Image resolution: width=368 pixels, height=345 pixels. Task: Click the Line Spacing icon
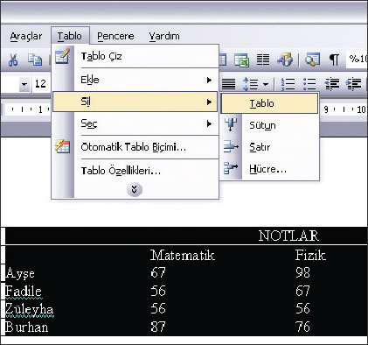pyautogui.click(x=250, y=84)
